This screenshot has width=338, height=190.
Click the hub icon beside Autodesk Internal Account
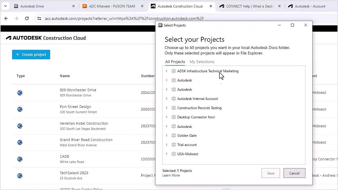pyautogui.click(x=174, y=98)
